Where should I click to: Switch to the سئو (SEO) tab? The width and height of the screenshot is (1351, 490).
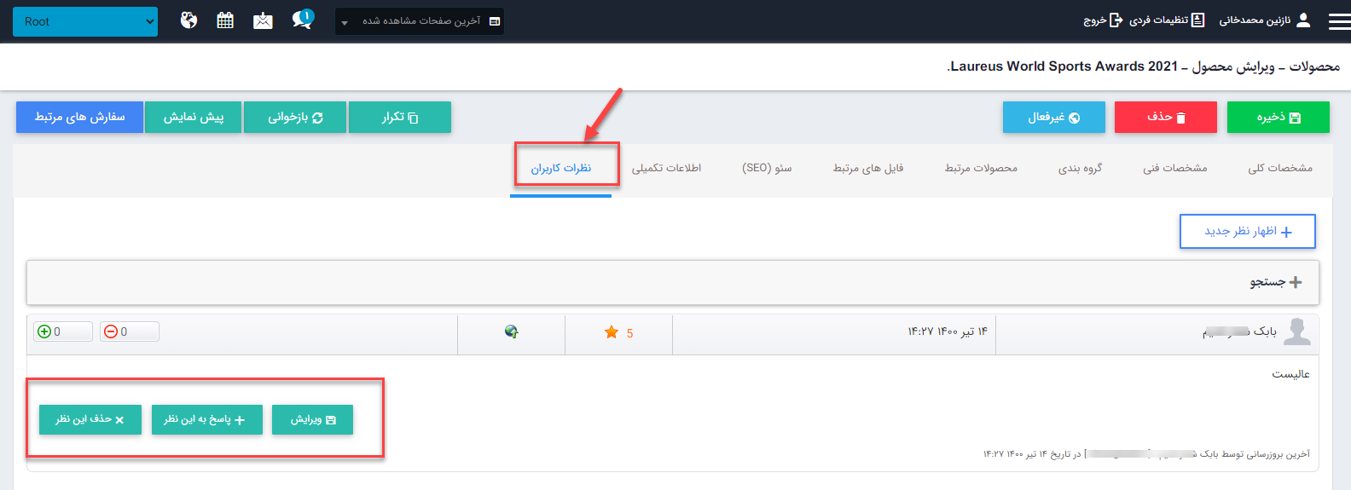(x=767, y=168)
